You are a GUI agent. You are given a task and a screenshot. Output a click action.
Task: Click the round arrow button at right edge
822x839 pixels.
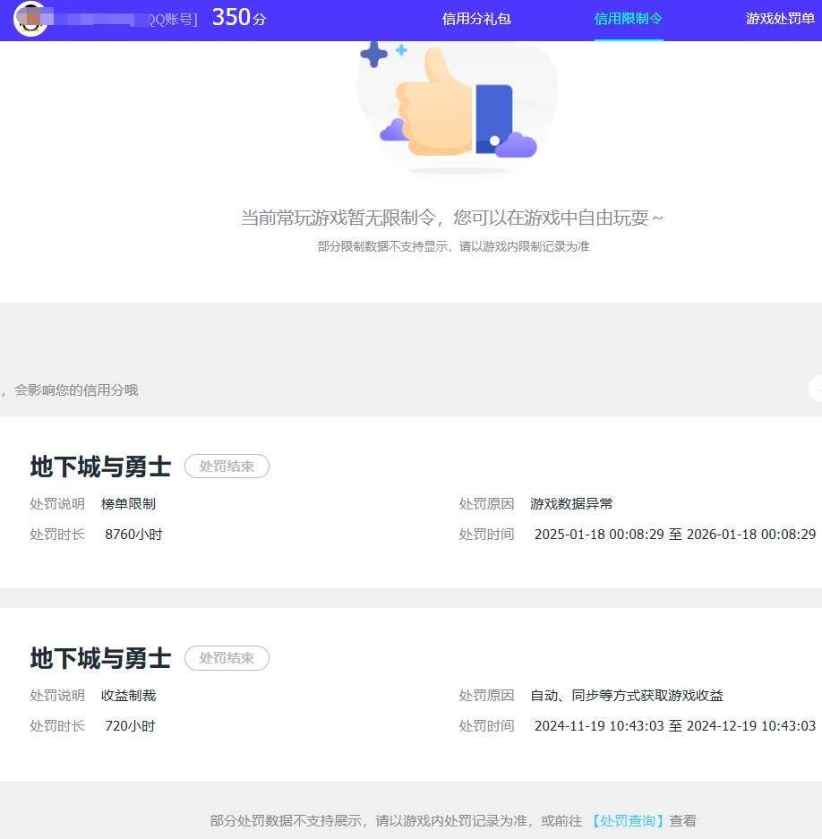[816, 389]
